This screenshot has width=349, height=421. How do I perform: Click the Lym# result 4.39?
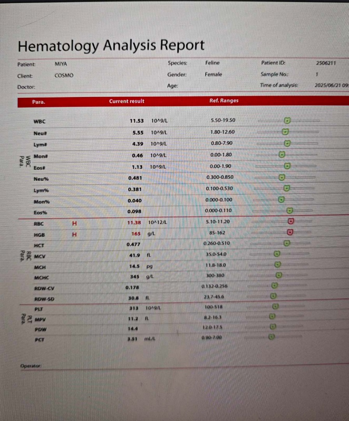pyautogui.click(x=137, y=144)
